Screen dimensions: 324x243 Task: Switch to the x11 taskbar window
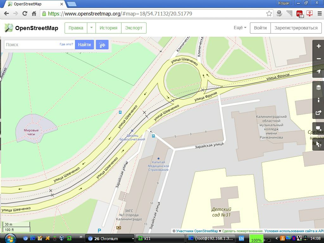click(159, 239)
